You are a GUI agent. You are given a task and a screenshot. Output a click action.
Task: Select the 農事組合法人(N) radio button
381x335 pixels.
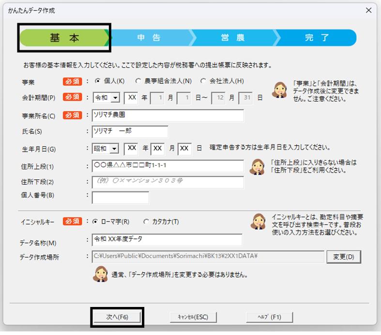[x=138, y=81]
